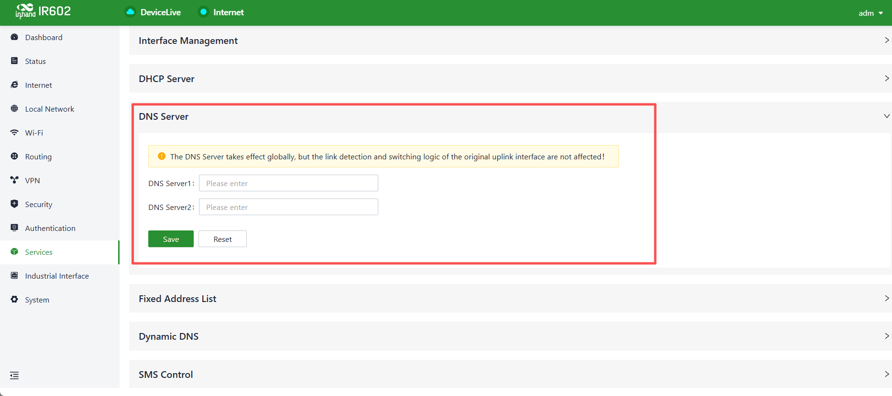Image resolution: width=892 pixels, height=396 pixels.
Task: Open the Security menu
Action: click(60, 204)
